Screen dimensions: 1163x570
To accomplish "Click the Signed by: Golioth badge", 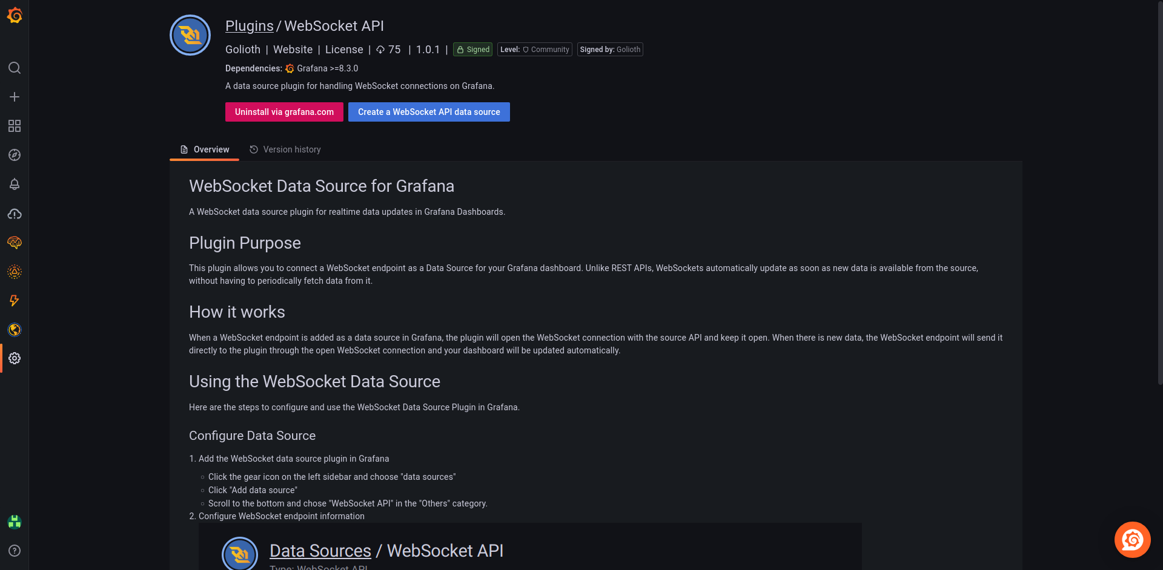I will (610, 50).
